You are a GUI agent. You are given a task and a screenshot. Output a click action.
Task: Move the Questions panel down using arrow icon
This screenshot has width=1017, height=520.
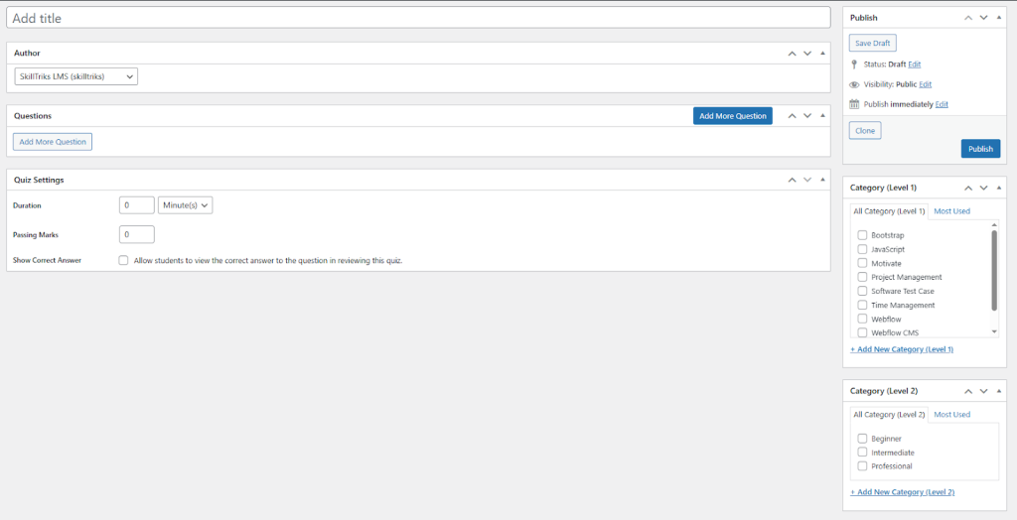tap(807, 116)
